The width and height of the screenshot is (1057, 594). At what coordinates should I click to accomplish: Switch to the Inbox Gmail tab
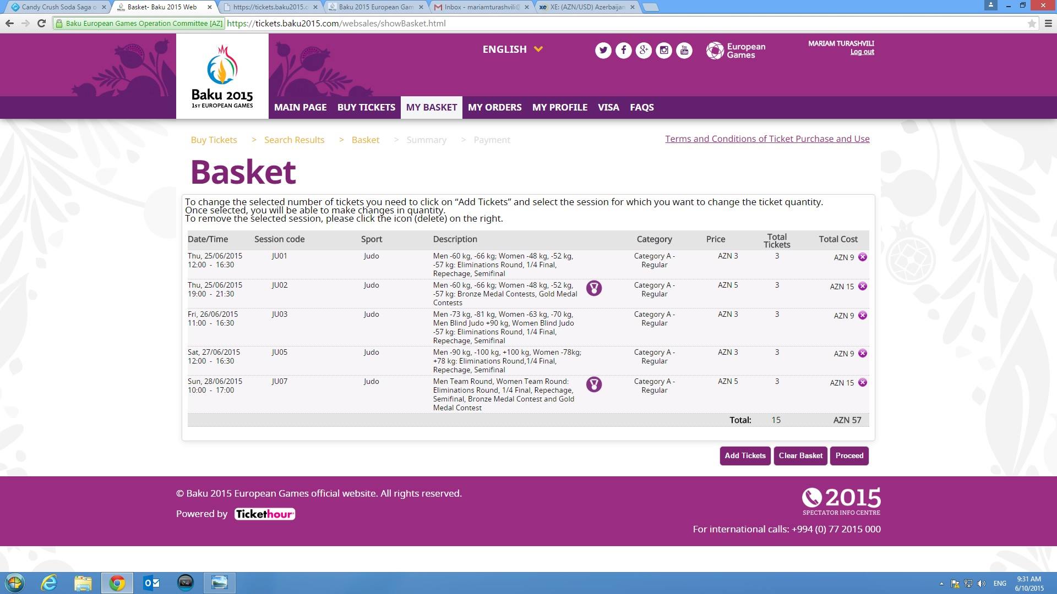pos(479,7)
